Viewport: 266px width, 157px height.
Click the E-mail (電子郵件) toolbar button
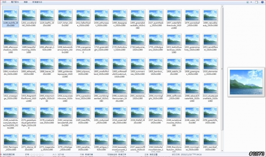click(x=15, y=2)
